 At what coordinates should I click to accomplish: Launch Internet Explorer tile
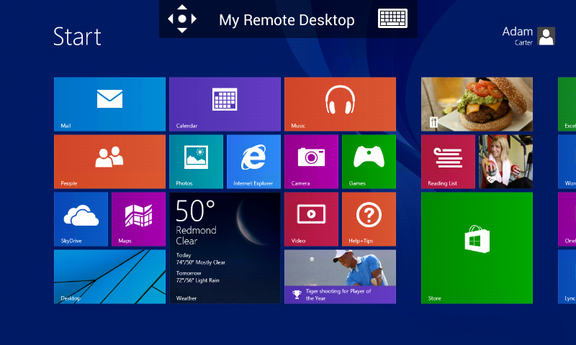click(x=253, y=162)
